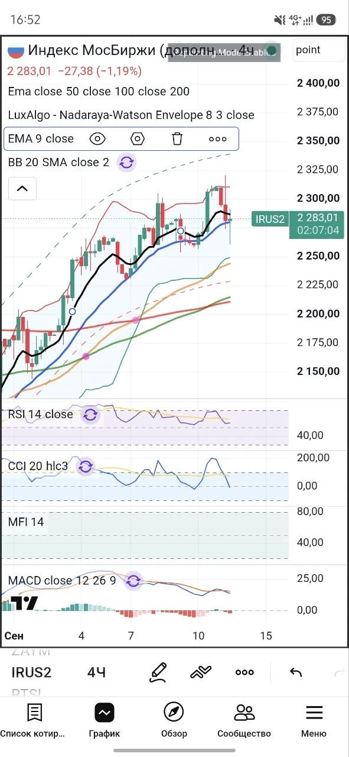
Task: Open Список котировок watchlist tab
Action: pyautogui.click(x=34, y=720)
